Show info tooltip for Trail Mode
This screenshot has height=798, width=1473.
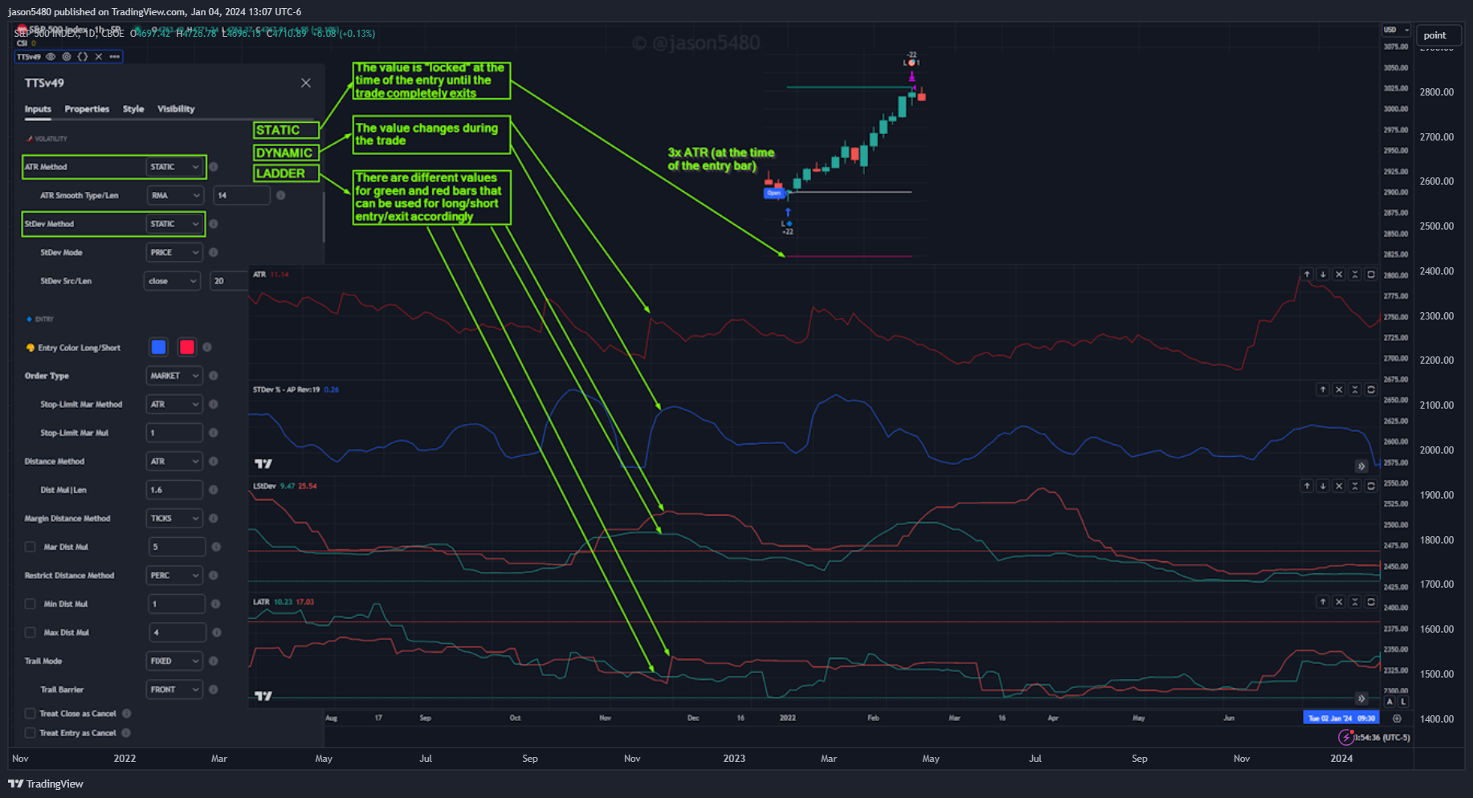[x=214, y=661]
